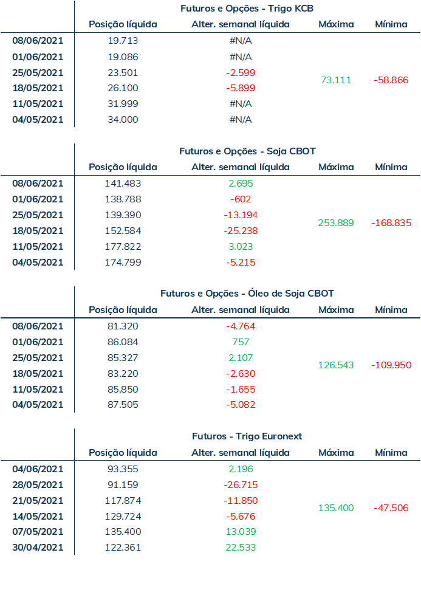Click the Euronext minimum value -47.506
The height and width of the screenshot is (595, 421).
click(391, 508)
